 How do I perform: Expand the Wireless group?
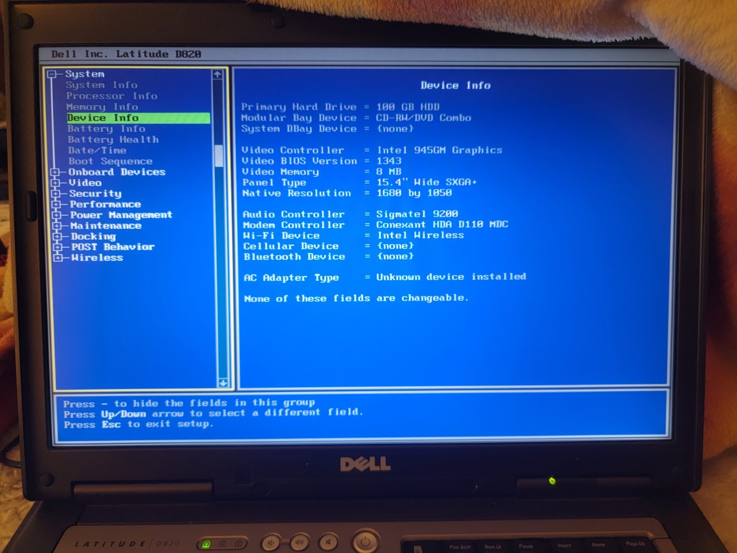(58, 258)
